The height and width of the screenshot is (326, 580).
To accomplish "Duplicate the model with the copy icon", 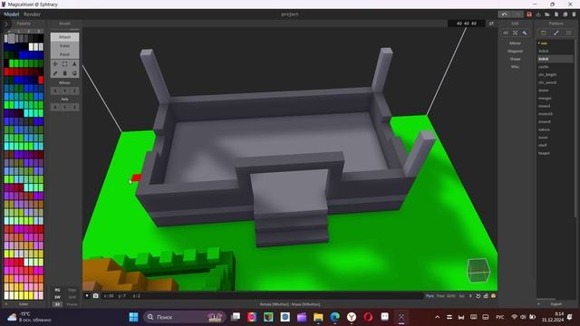I will tap(565, 14).
